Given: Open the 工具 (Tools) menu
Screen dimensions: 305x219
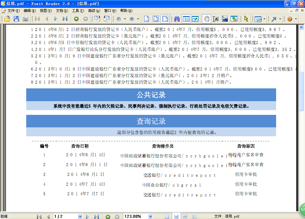Looking at the screenshot, I should 78,10.
